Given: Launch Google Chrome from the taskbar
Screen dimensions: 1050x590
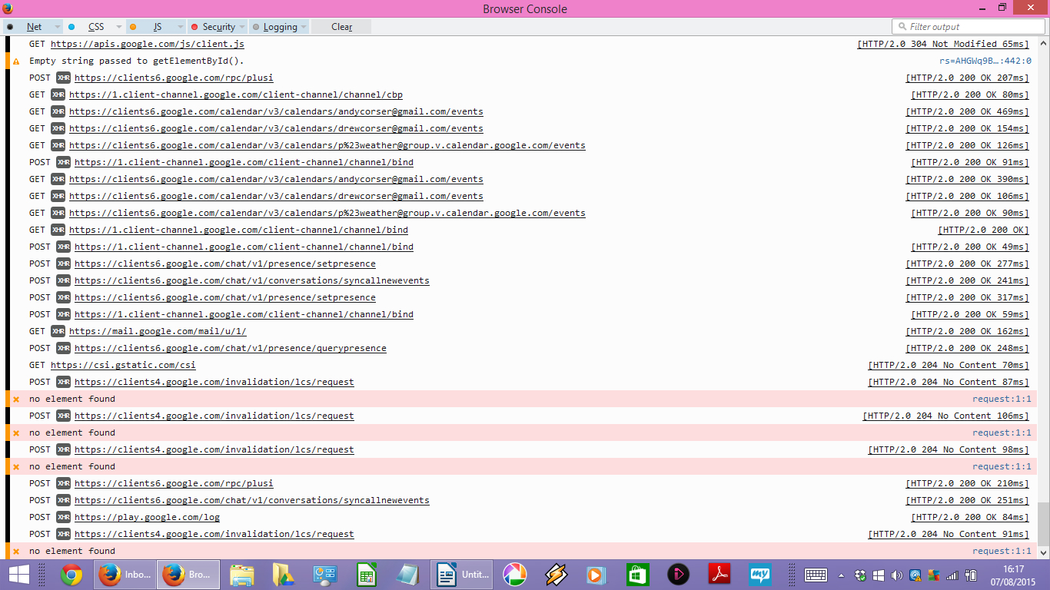Looking at the screenshot, I should coord(72,575).
